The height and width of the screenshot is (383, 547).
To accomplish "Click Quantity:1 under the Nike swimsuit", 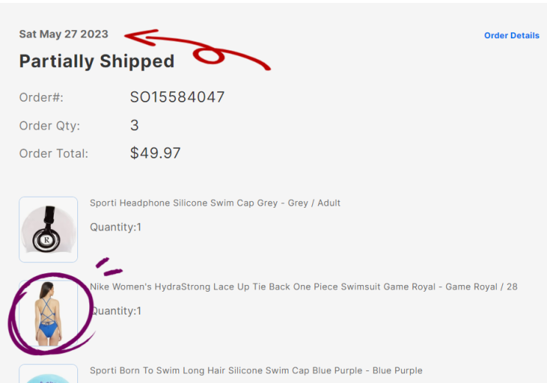I will coord(116,311).
